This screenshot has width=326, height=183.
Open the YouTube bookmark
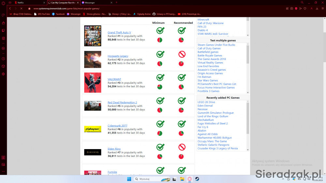[42, 14]
